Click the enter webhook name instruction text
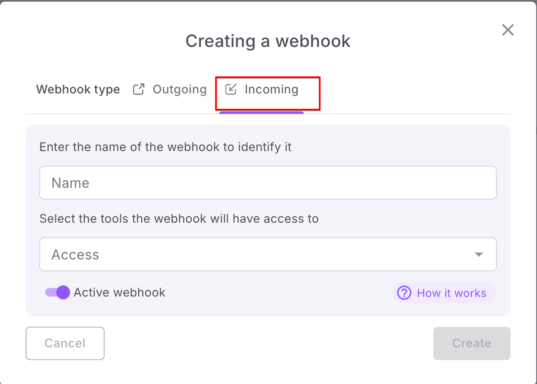This screenshot has width=537, height=384. coord(165,147)
